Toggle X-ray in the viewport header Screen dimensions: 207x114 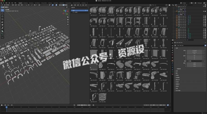[x=60, y=5]
